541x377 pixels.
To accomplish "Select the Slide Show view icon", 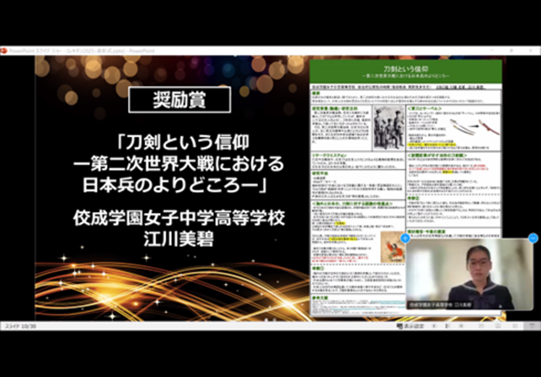I will tap(532, 326).
